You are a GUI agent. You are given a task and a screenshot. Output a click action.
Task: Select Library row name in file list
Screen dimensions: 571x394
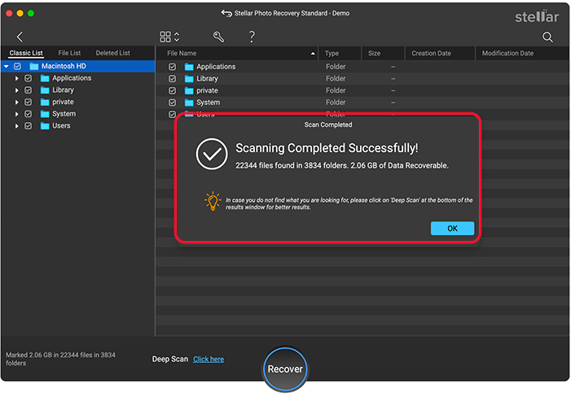pos(207,79)
